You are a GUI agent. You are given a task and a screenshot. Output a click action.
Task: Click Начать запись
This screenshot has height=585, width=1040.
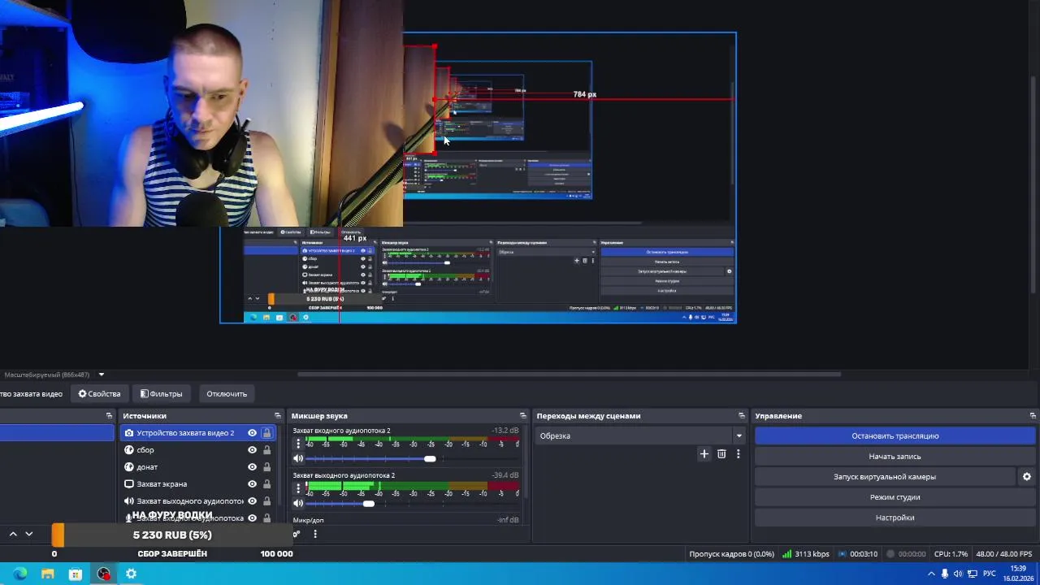pos(895,457)
